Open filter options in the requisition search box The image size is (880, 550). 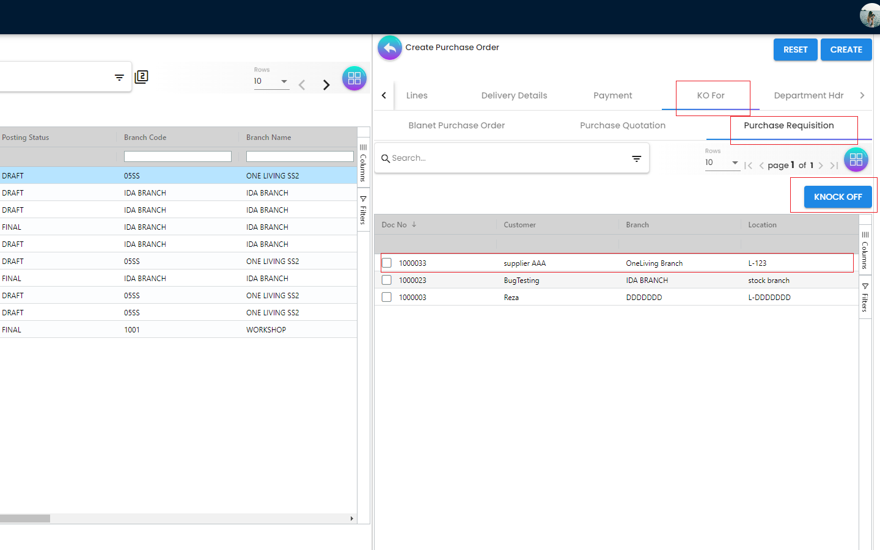(x=636, y=158)
